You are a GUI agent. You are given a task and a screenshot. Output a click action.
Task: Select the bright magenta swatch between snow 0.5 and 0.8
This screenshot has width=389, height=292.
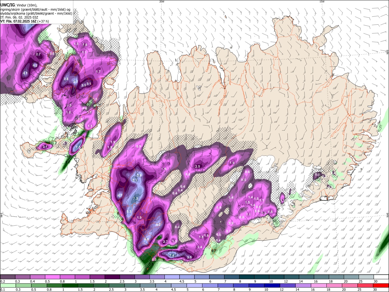pos(52,277)
